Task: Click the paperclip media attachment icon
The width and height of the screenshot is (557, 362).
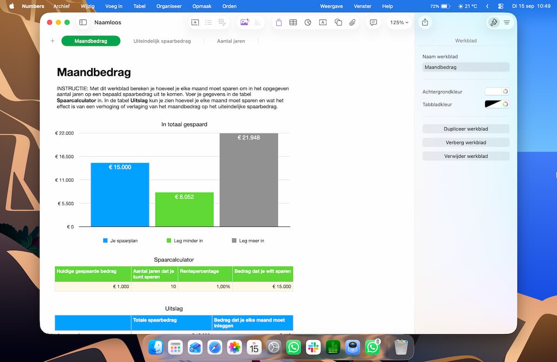Action: click(x=353, y=22)
